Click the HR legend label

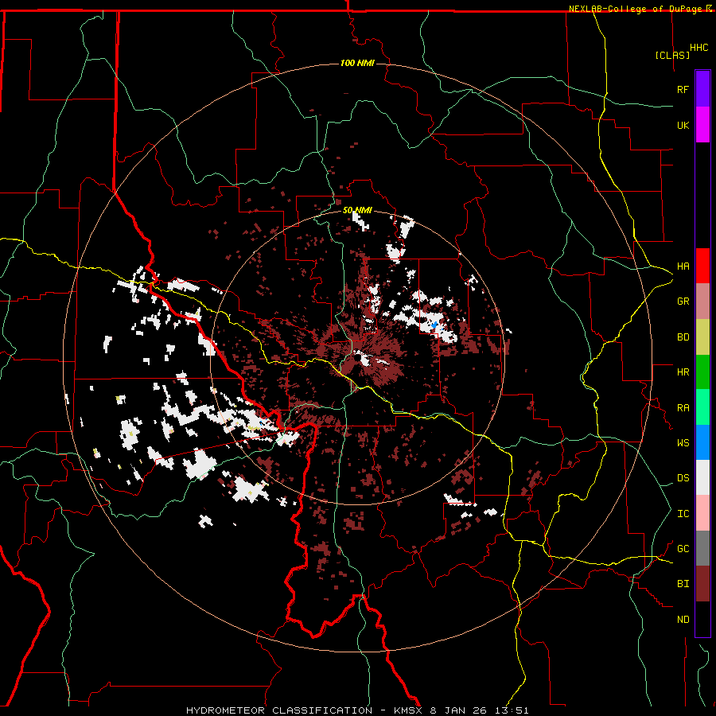click(x=683, y=372)
